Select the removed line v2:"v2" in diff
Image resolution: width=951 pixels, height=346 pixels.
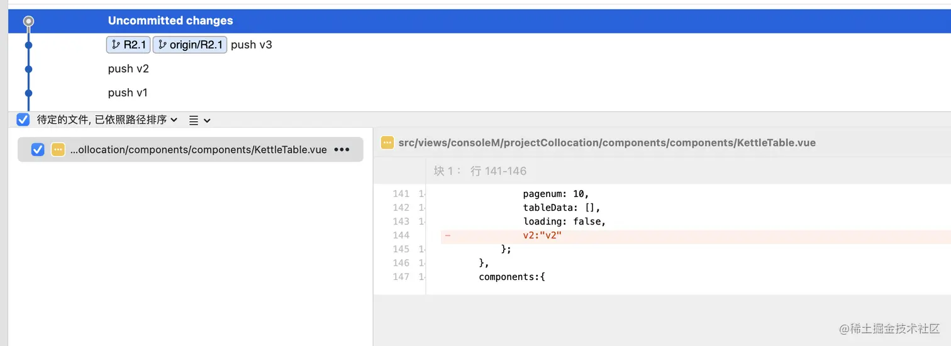tap(542, 235)
